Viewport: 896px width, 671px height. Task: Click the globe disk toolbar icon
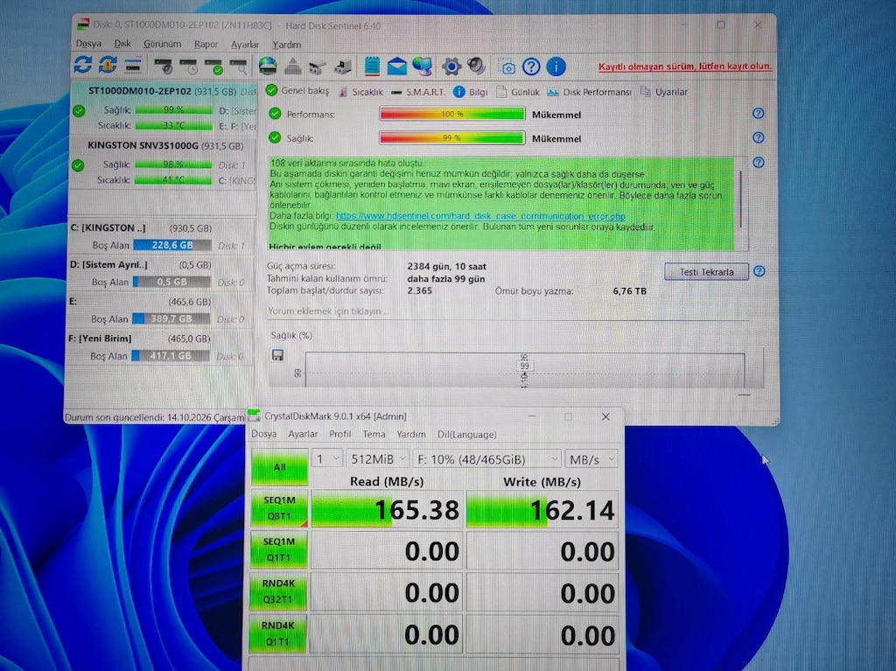tap(268, 66)
